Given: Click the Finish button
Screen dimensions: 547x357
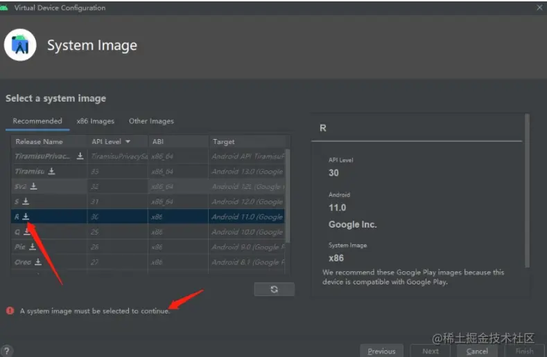Looking at the screenshot, I should [524, 351].
